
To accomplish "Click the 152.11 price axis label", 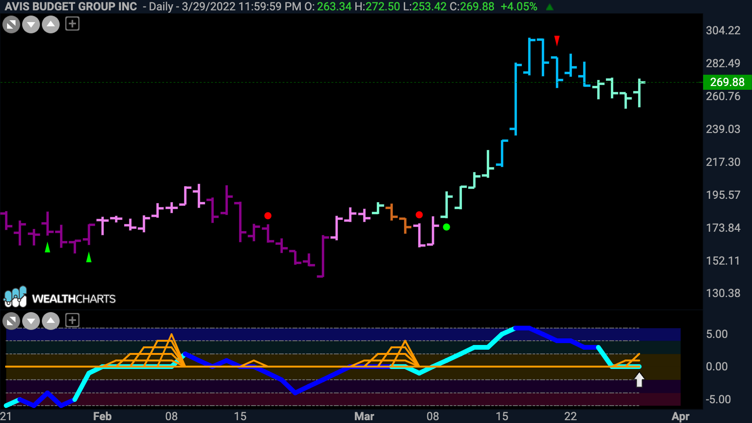I will pyautogui.click(x=723, y=261).
